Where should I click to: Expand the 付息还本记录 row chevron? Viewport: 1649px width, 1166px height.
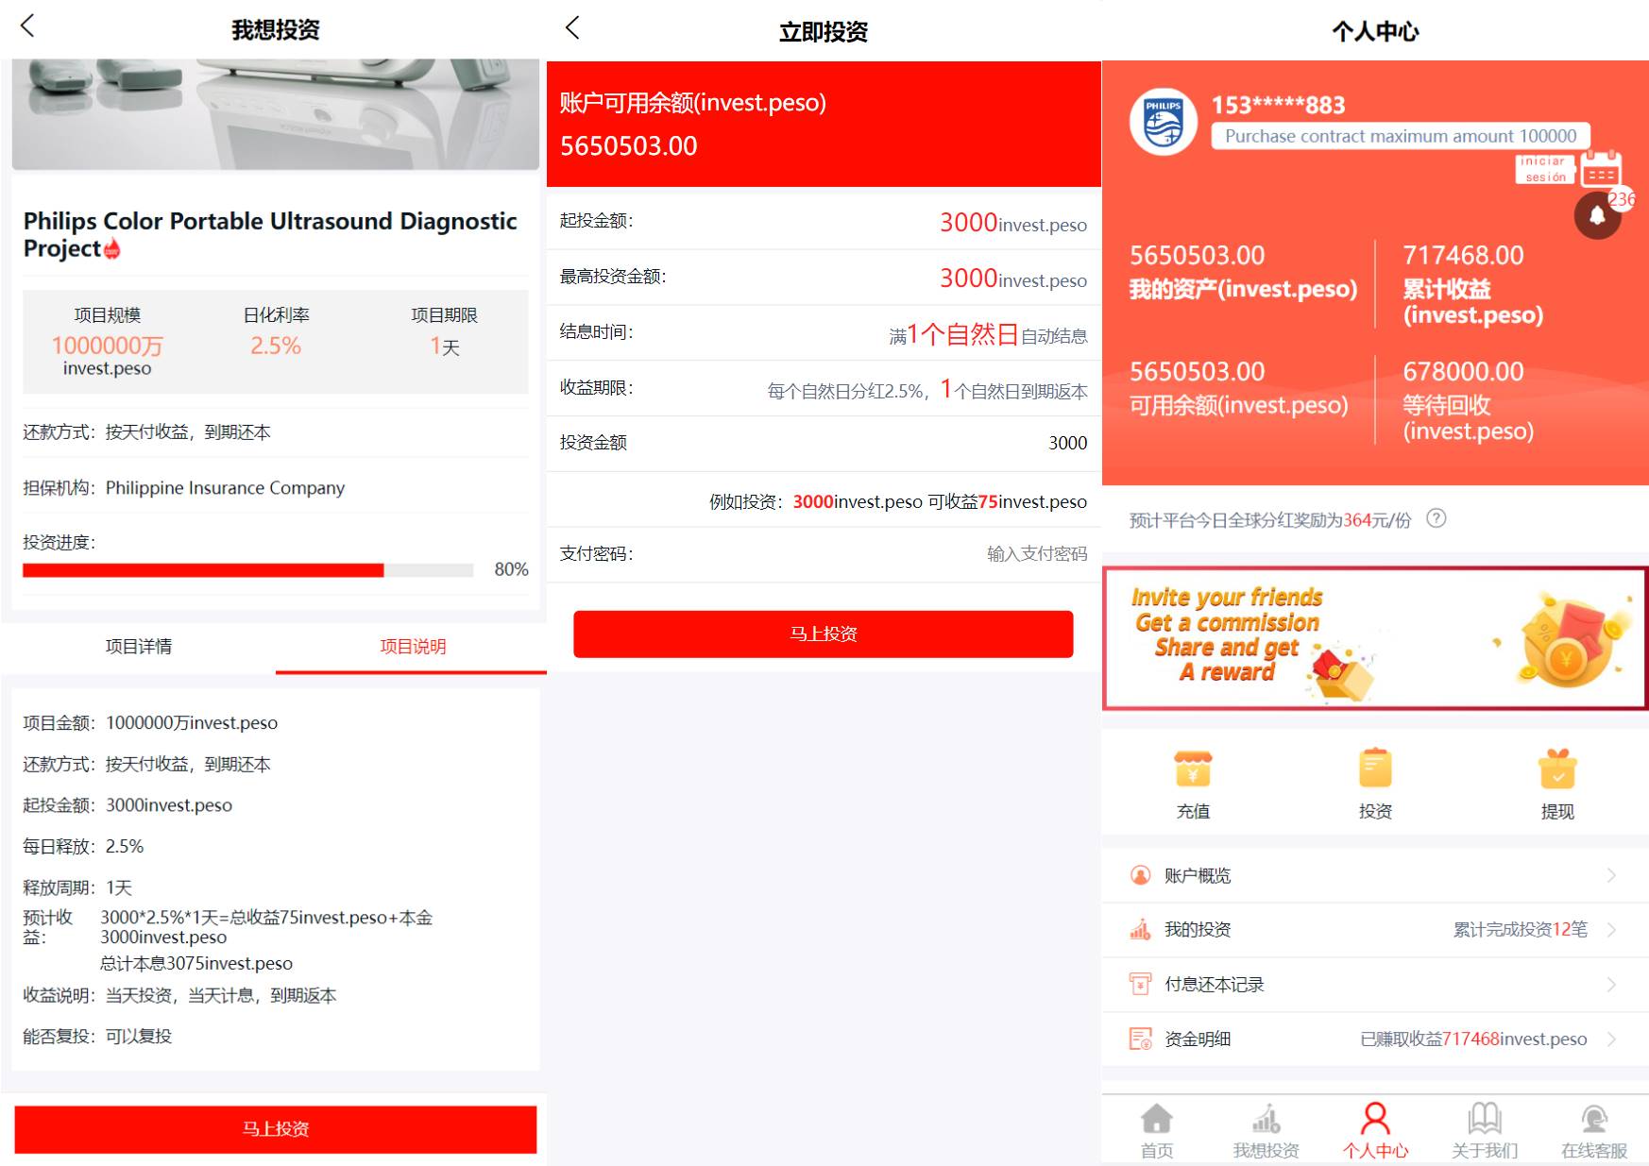click(1611, 984)
